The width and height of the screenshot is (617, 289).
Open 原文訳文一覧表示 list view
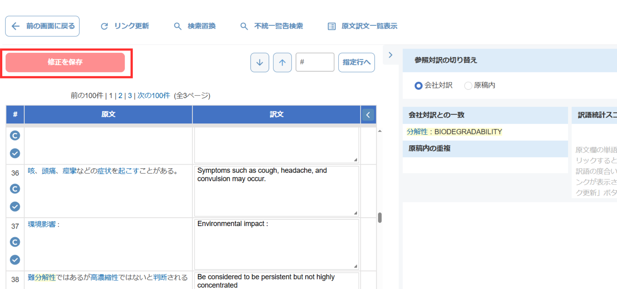coord(362,26)
